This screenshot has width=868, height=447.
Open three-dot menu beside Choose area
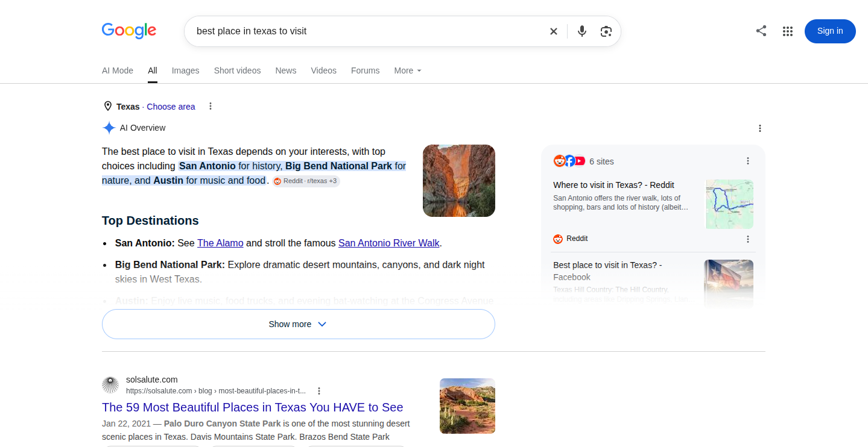pyautogui.click(x=211, y=106)
